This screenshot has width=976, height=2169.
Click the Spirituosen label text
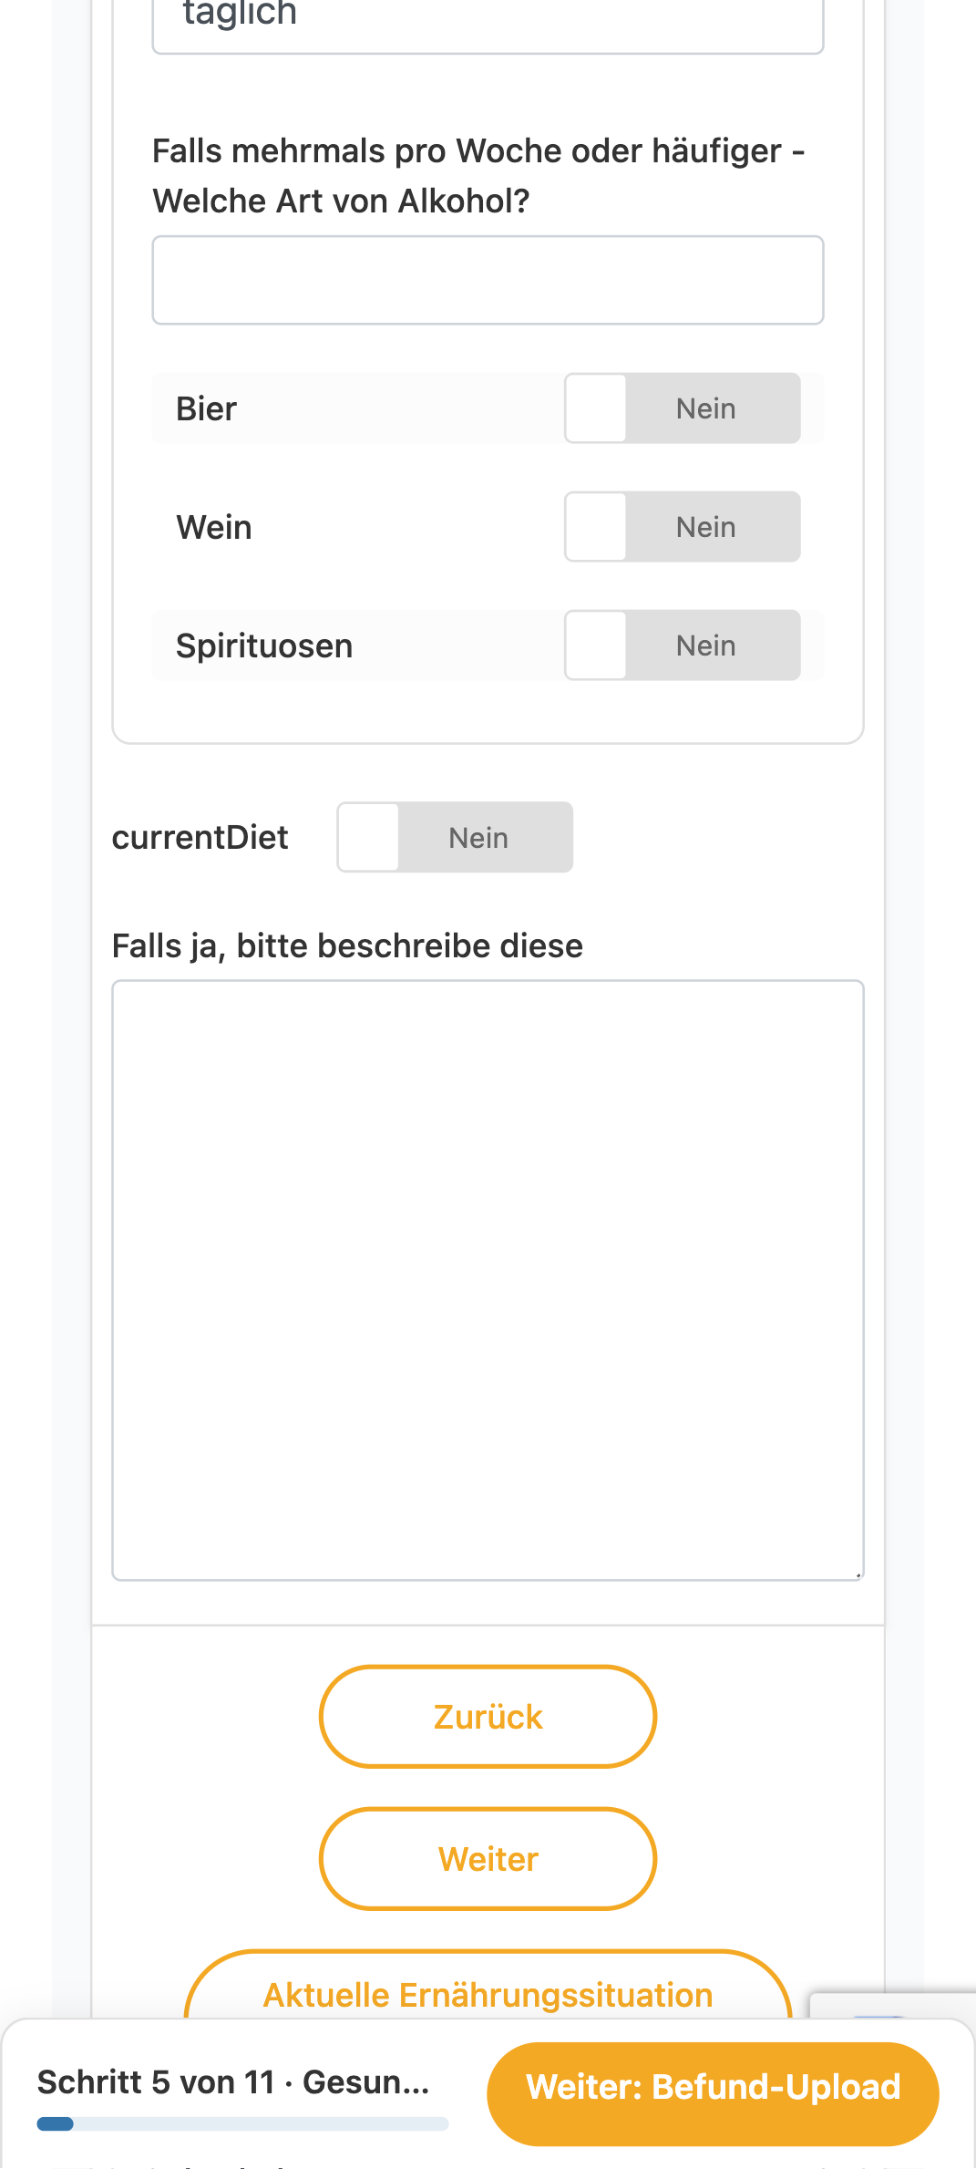[x=264, y=646]
